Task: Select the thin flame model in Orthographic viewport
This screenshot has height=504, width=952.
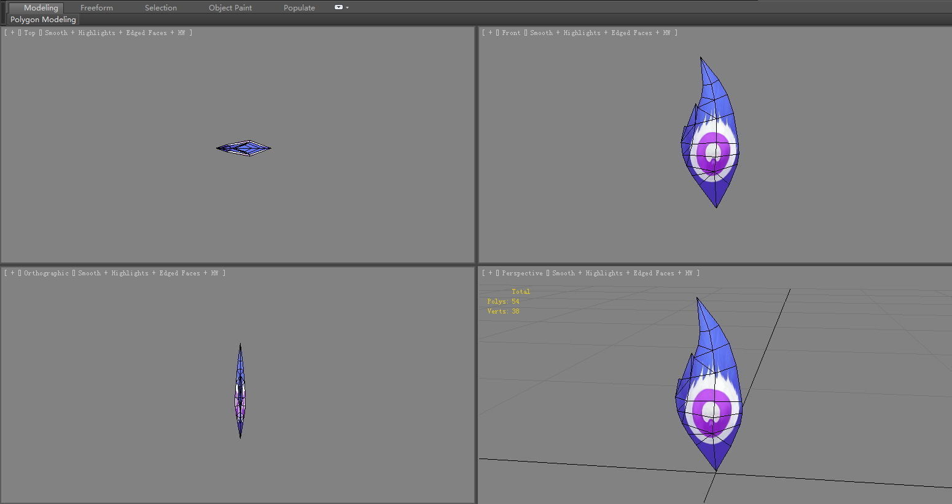Action: (240, 391)
